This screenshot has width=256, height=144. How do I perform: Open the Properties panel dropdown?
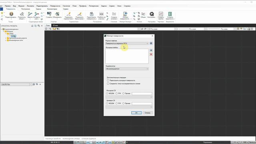[30, 84]
